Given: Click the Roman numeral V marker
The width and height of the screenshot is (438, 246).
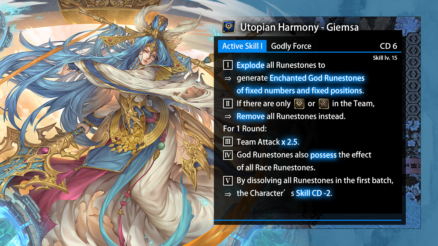Looking at the screenshot, I should coord(228,180).
